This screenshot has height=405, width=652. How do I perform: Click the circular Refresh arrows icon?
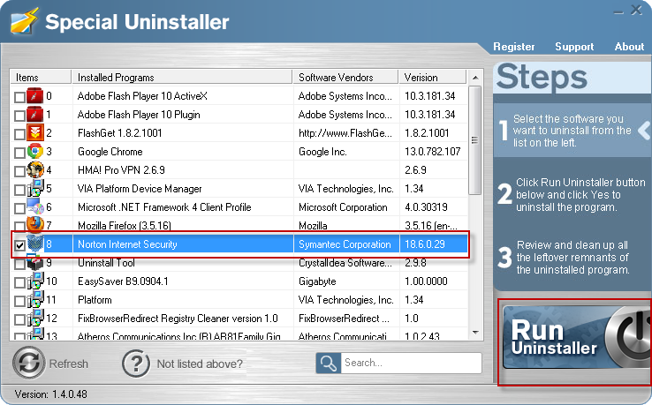pos(28,363)
